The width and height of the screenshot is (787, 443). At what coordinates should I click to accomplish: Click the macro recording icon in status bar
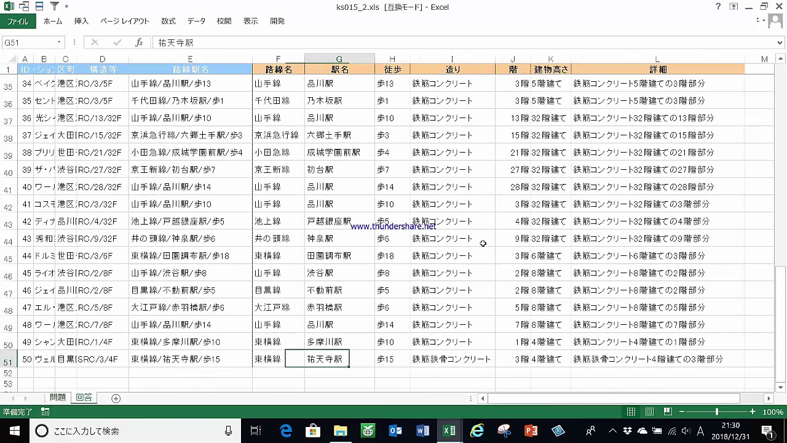click(x=45, y=412)
